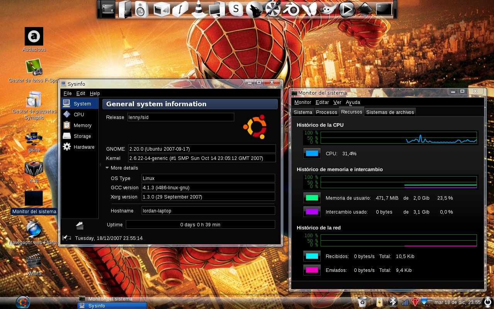Open GIMP from the top dock

coord(328,9)
